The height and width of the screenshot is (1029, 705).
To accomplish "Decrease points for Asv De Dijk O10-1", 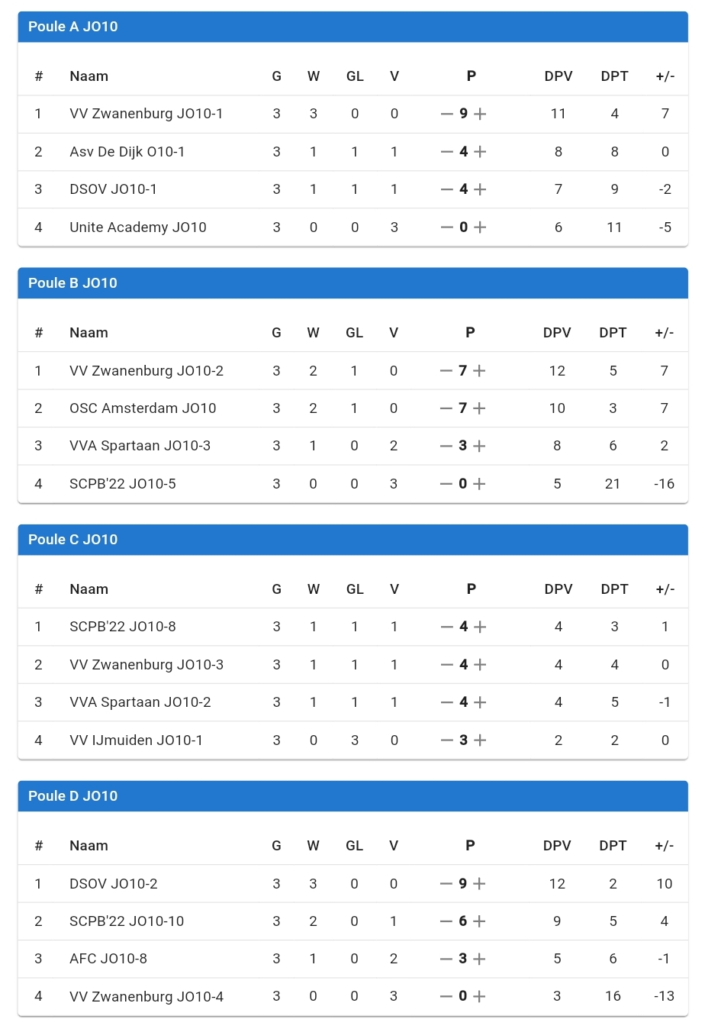I will pos(447,152).
